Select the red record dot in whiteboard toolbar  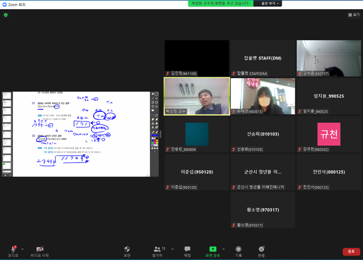click(x=153, y=94)
